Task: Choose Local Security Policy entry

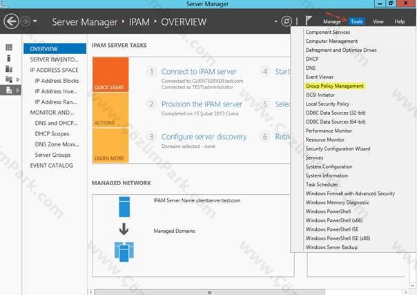Action: click(x=327, y=104)
